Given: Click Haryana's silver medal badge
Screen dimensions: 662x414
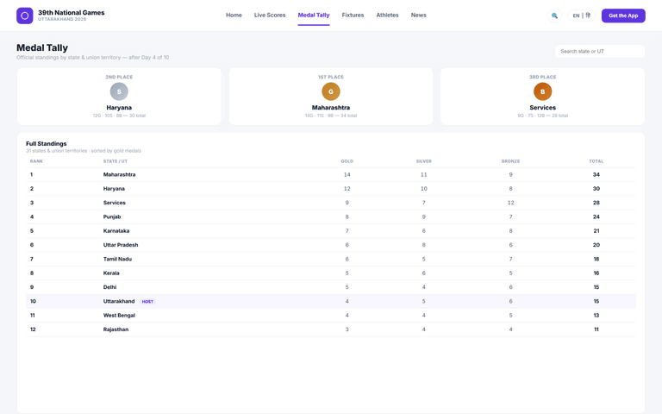Looking at the screenshot, I should (x=119, y=91).
